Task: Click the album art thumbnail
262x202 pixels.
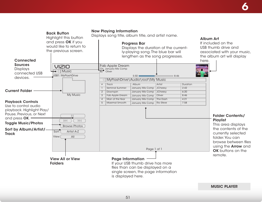Action: [x=202, y=71]
